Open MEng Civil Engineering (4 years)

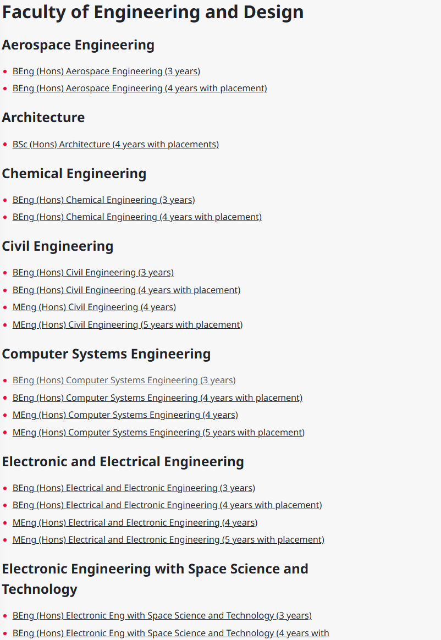[x=95, y=307]
